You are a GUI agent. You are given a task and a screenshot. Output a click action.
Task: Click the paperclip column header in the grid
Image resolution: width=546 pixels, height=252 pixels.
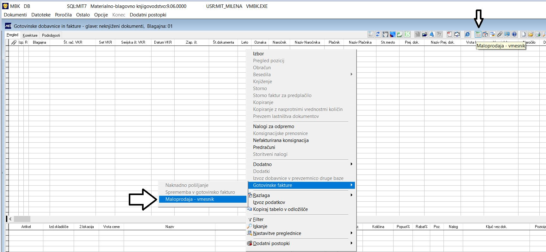pyautogui.click(x=14, y=42)
